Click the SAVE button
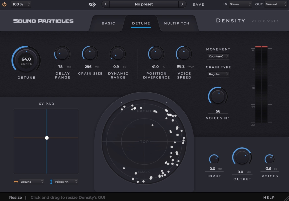This screenshot has width=289, height=201. click(x=198, y=5)
